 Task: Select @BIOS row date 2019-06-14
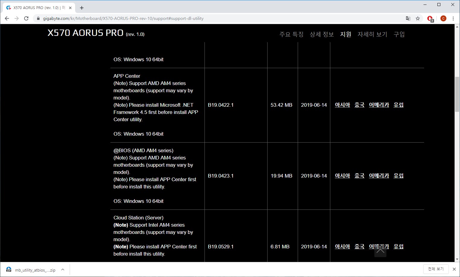(314, 176)
